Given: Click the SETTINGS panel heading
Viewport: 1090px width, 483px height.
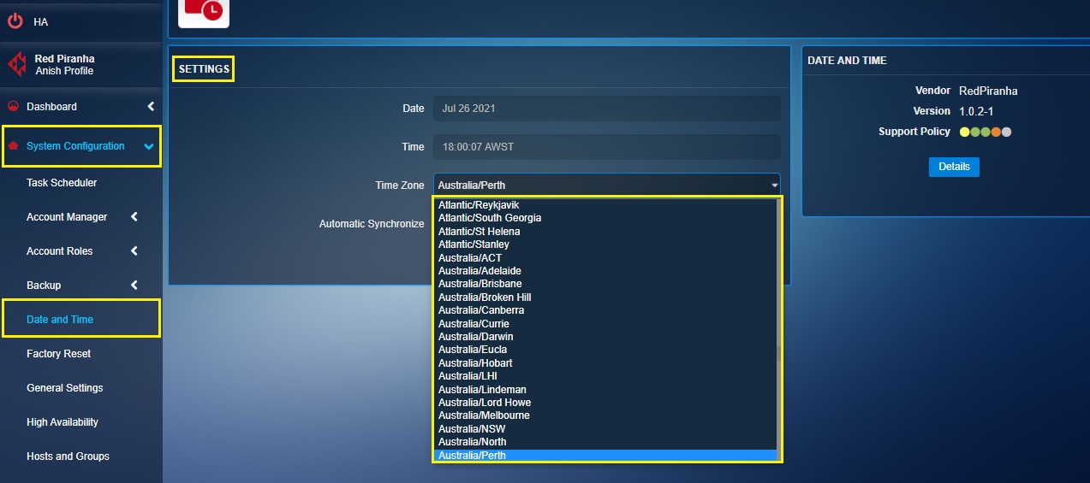Looking at the screenshot, I should point(204,69).
